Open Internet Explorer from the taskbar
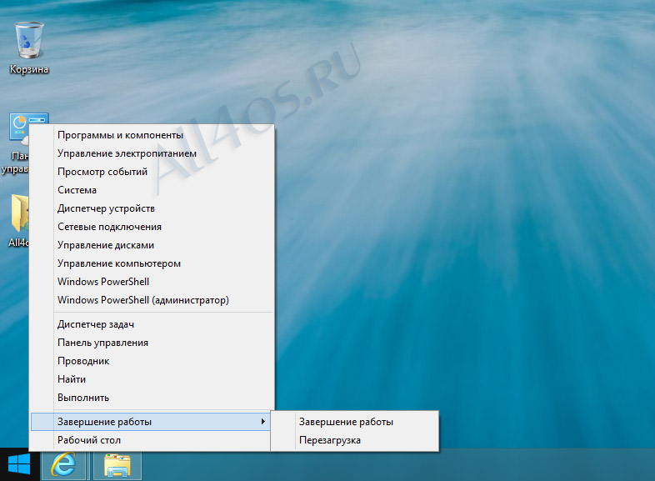The width and height of the screenshot is (655, 481). 64,464
